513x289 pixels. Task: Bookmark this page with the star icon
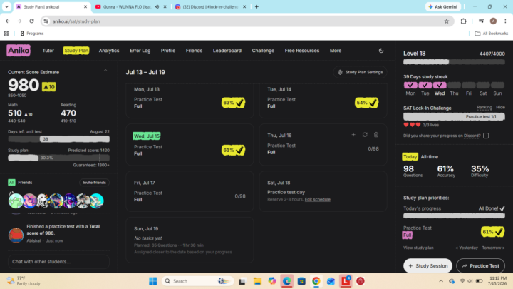[447, 21]
